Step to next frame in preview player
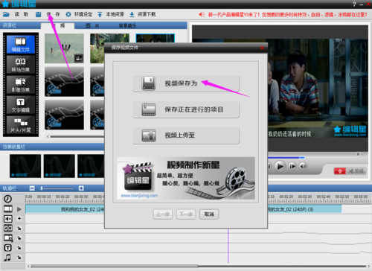This screenshot has height=271, width=372. point(292,166)
